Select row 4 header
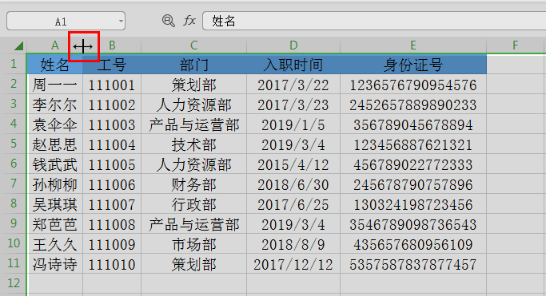The height and width of the screenshot is (296, 546). pos(14,124)
